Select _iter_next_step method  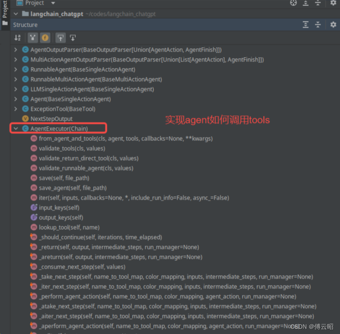[x=175, y=287]
